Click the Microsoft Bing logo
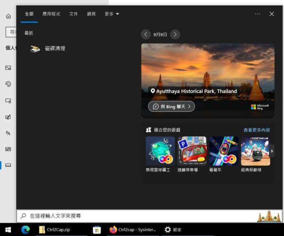Image resolution: width=284 pixels, height=236 pixels. click(260, 107)
